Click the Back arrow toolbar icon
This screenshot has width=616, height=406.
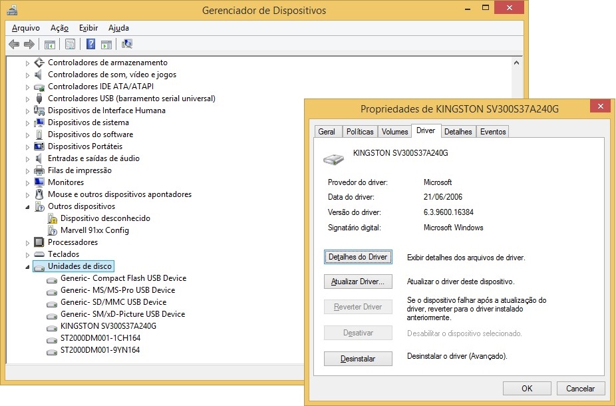[x=14, y=44]
